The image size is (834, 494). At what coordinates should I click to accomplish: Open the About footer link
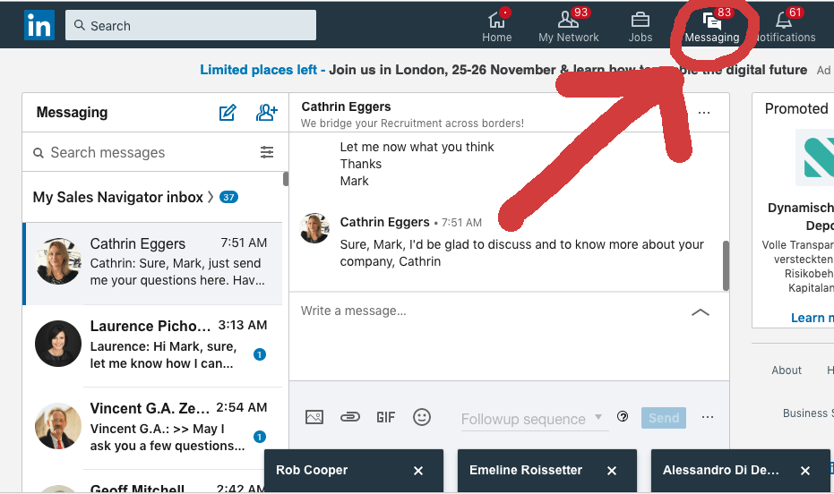pos(787,370)
